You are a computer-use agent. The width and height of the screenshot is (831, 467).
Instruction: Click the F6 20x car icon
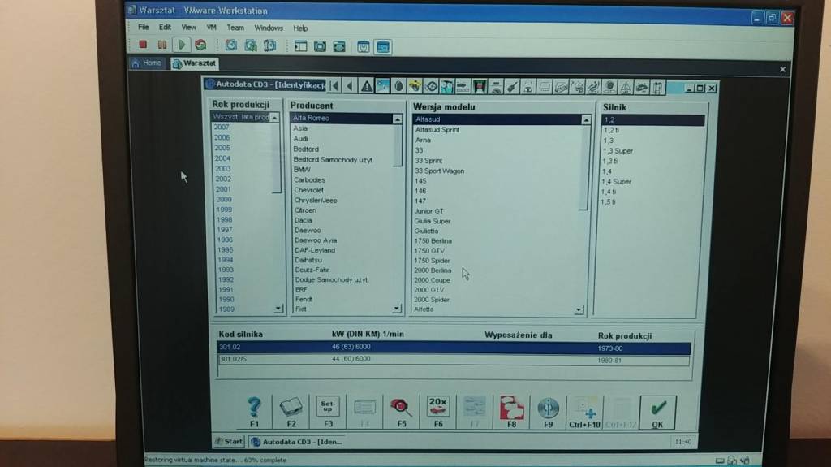point(437,412)
